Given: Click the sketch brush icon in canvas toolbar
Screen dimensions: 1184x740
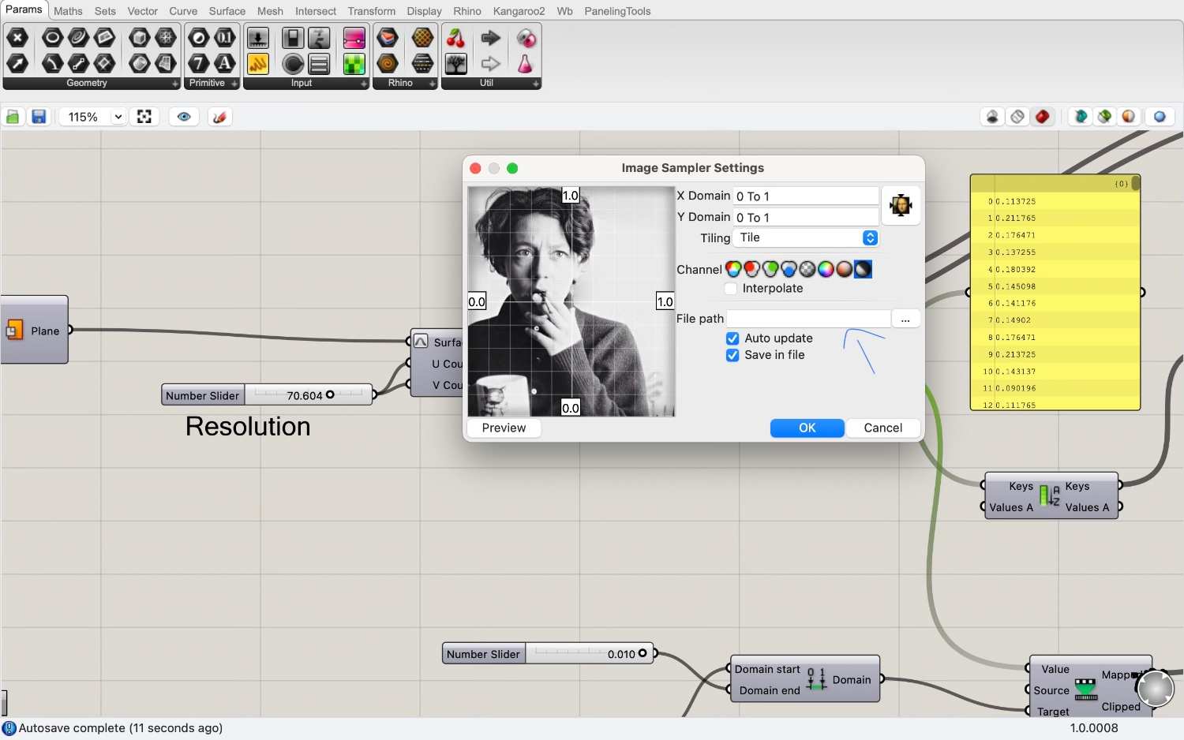Looking at the screenshot, I should [x=219, y=117].
